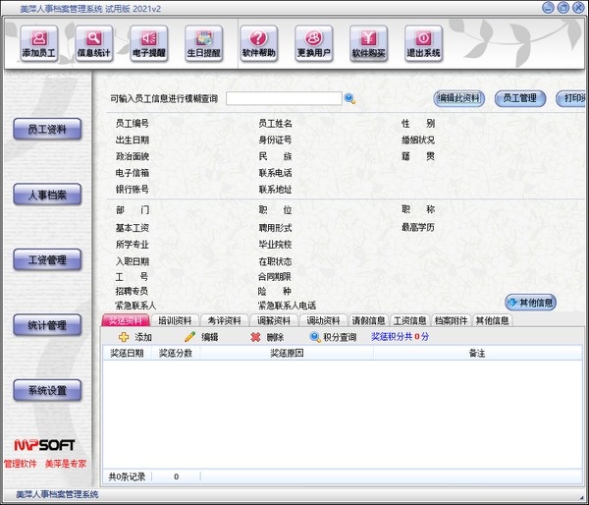Click the 奖惩积分共 0 分 text

pyautogui.click(x=400, y=337)
